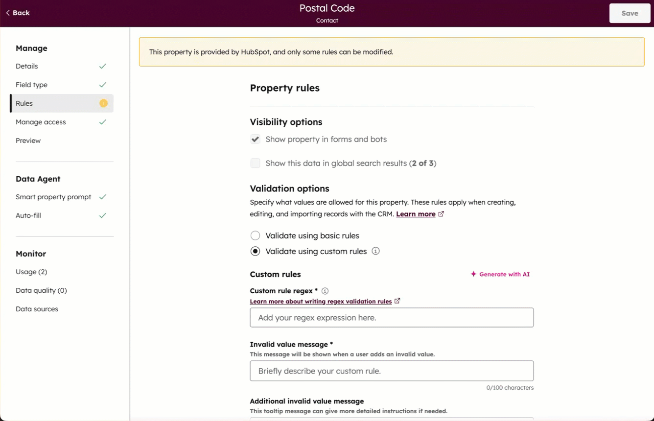
Task: Click the green checkmark next to Details
Action: [x=103, y=66]
